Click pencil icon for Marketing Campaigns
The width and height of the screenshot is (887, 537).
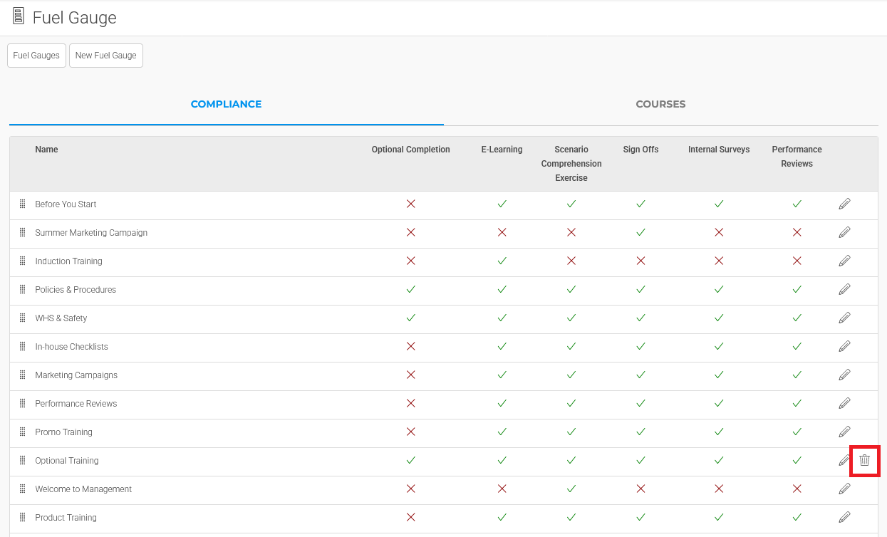844,375
